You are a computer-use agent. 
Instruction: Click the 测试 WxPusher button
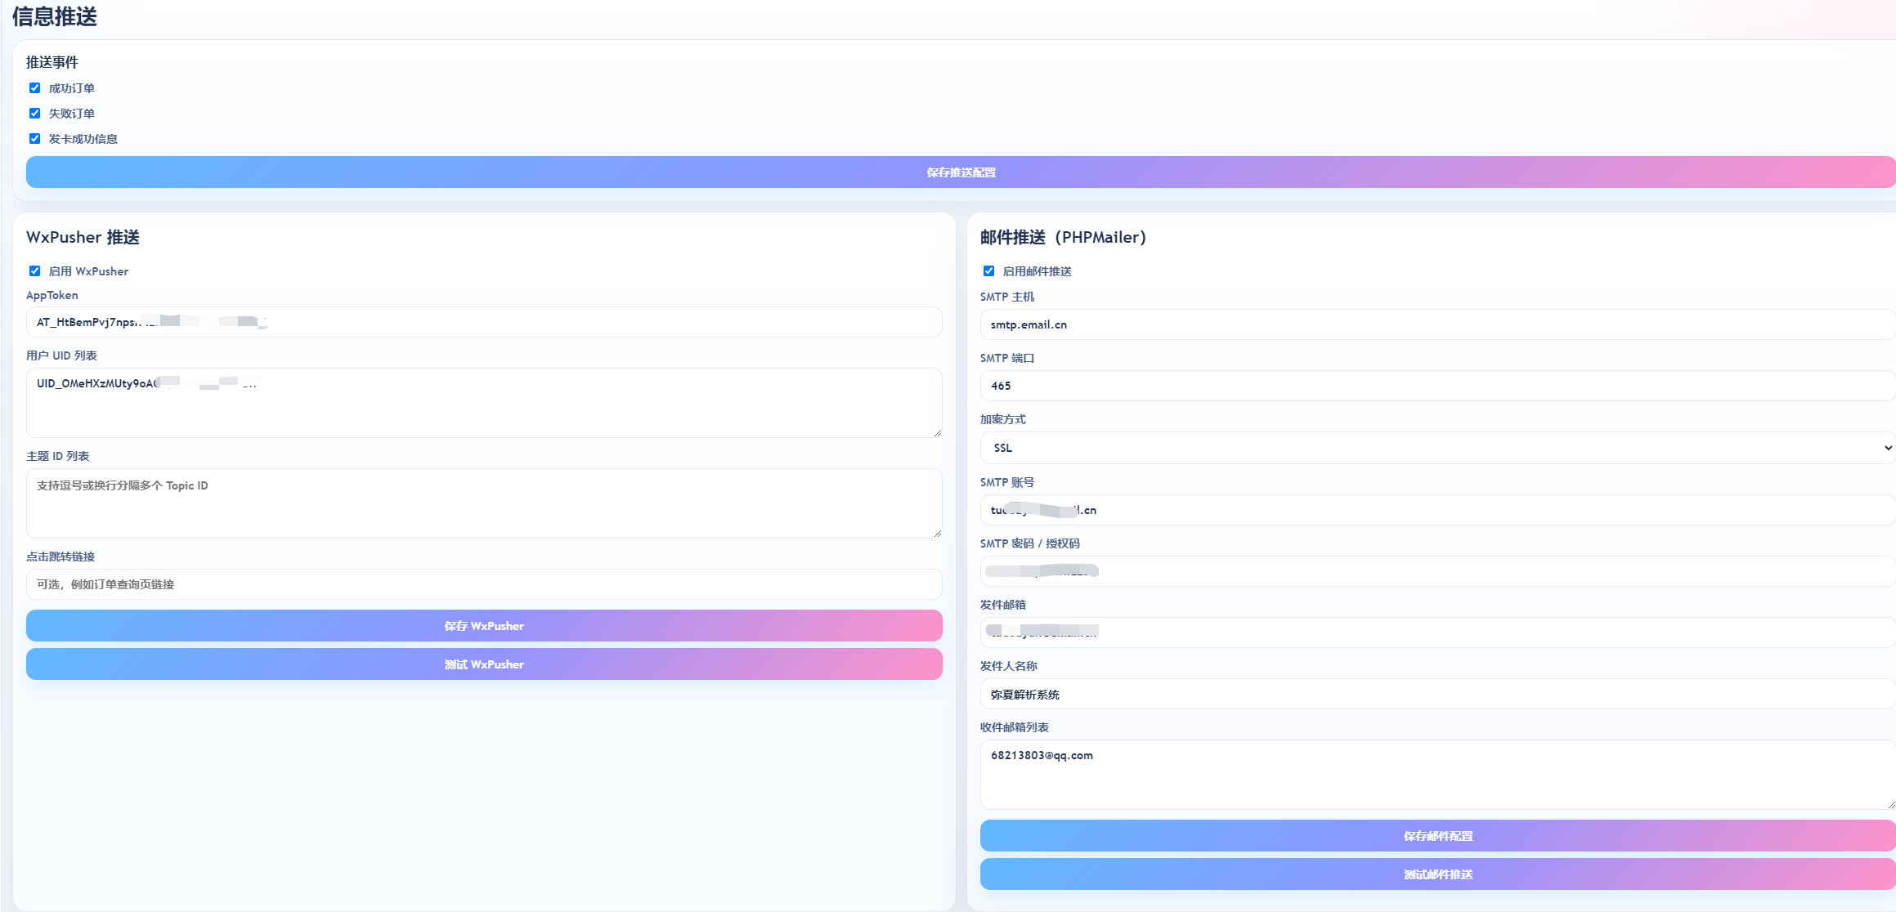(x=484, y=664)
